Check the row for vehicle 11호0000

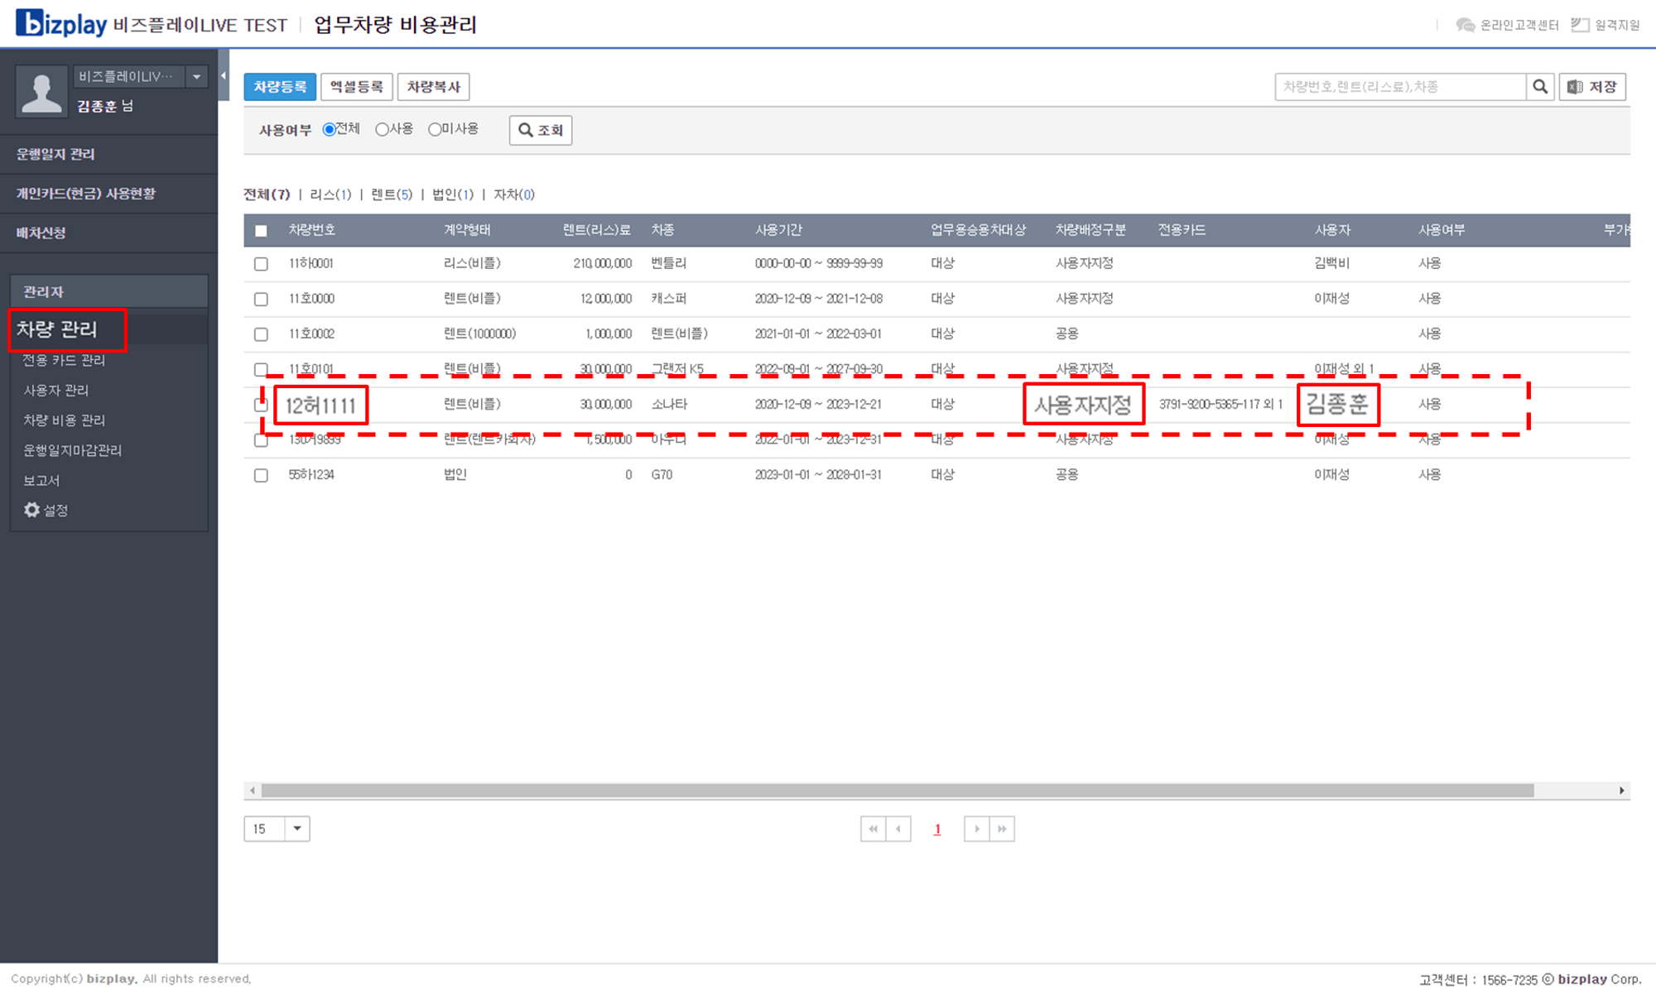coord(261,299)
